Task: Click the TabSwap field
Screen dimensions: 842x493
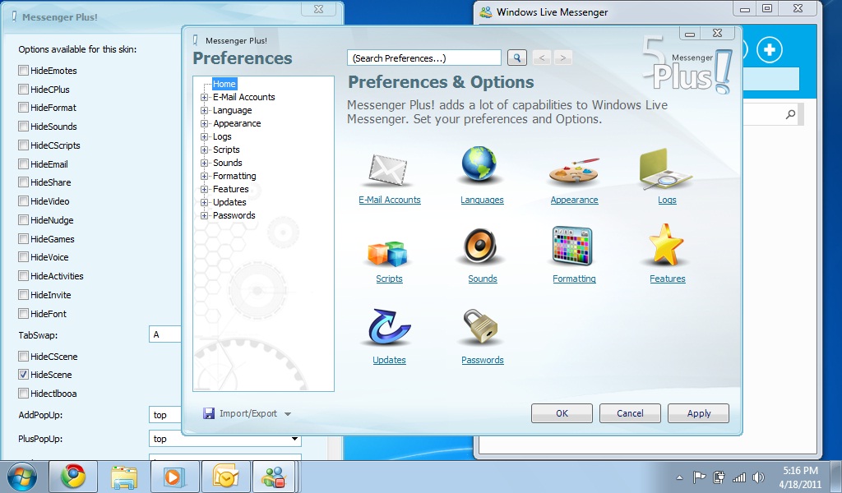Action: [x=164, y=334]
